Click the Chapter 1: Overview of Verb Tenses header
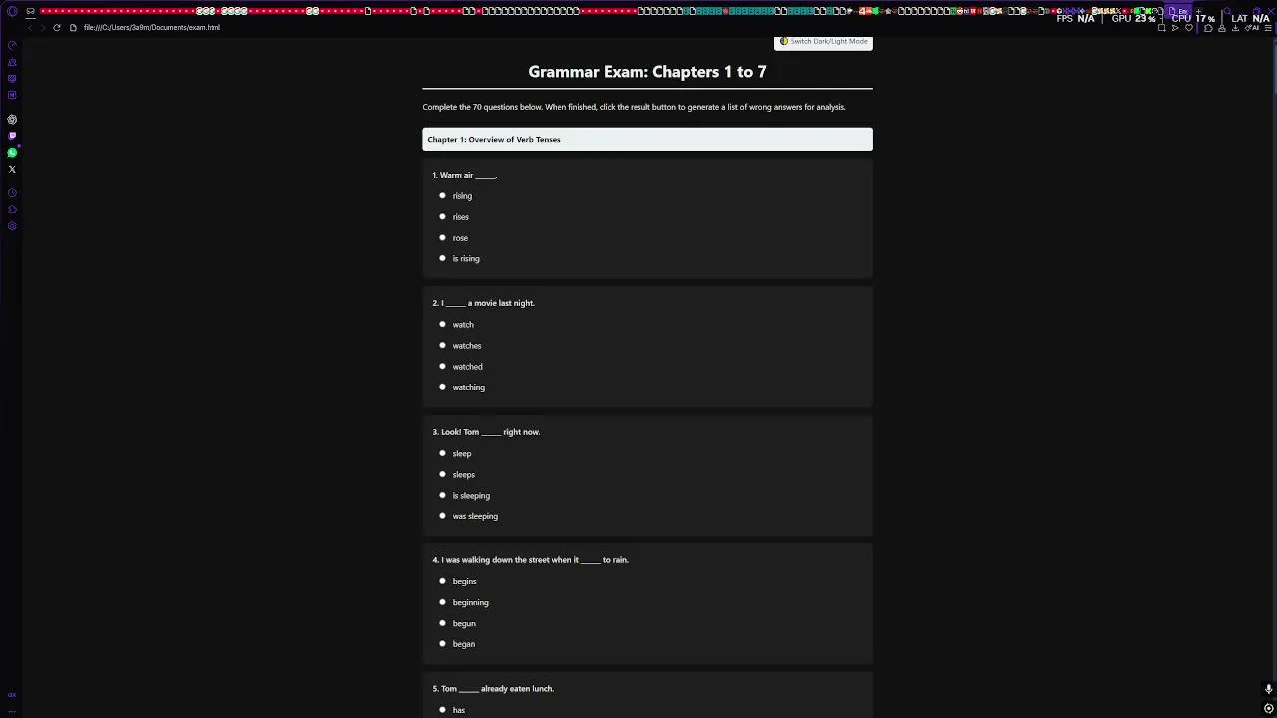 [x=647, y=140]
